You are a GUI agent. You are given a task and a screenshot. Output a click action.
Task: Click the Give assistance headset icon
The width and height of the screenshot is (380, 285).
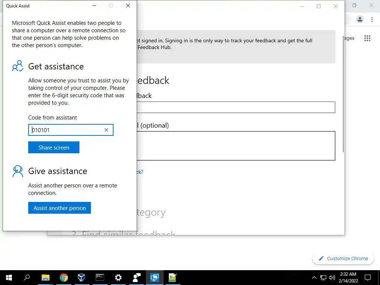click(x=18, y=171)
